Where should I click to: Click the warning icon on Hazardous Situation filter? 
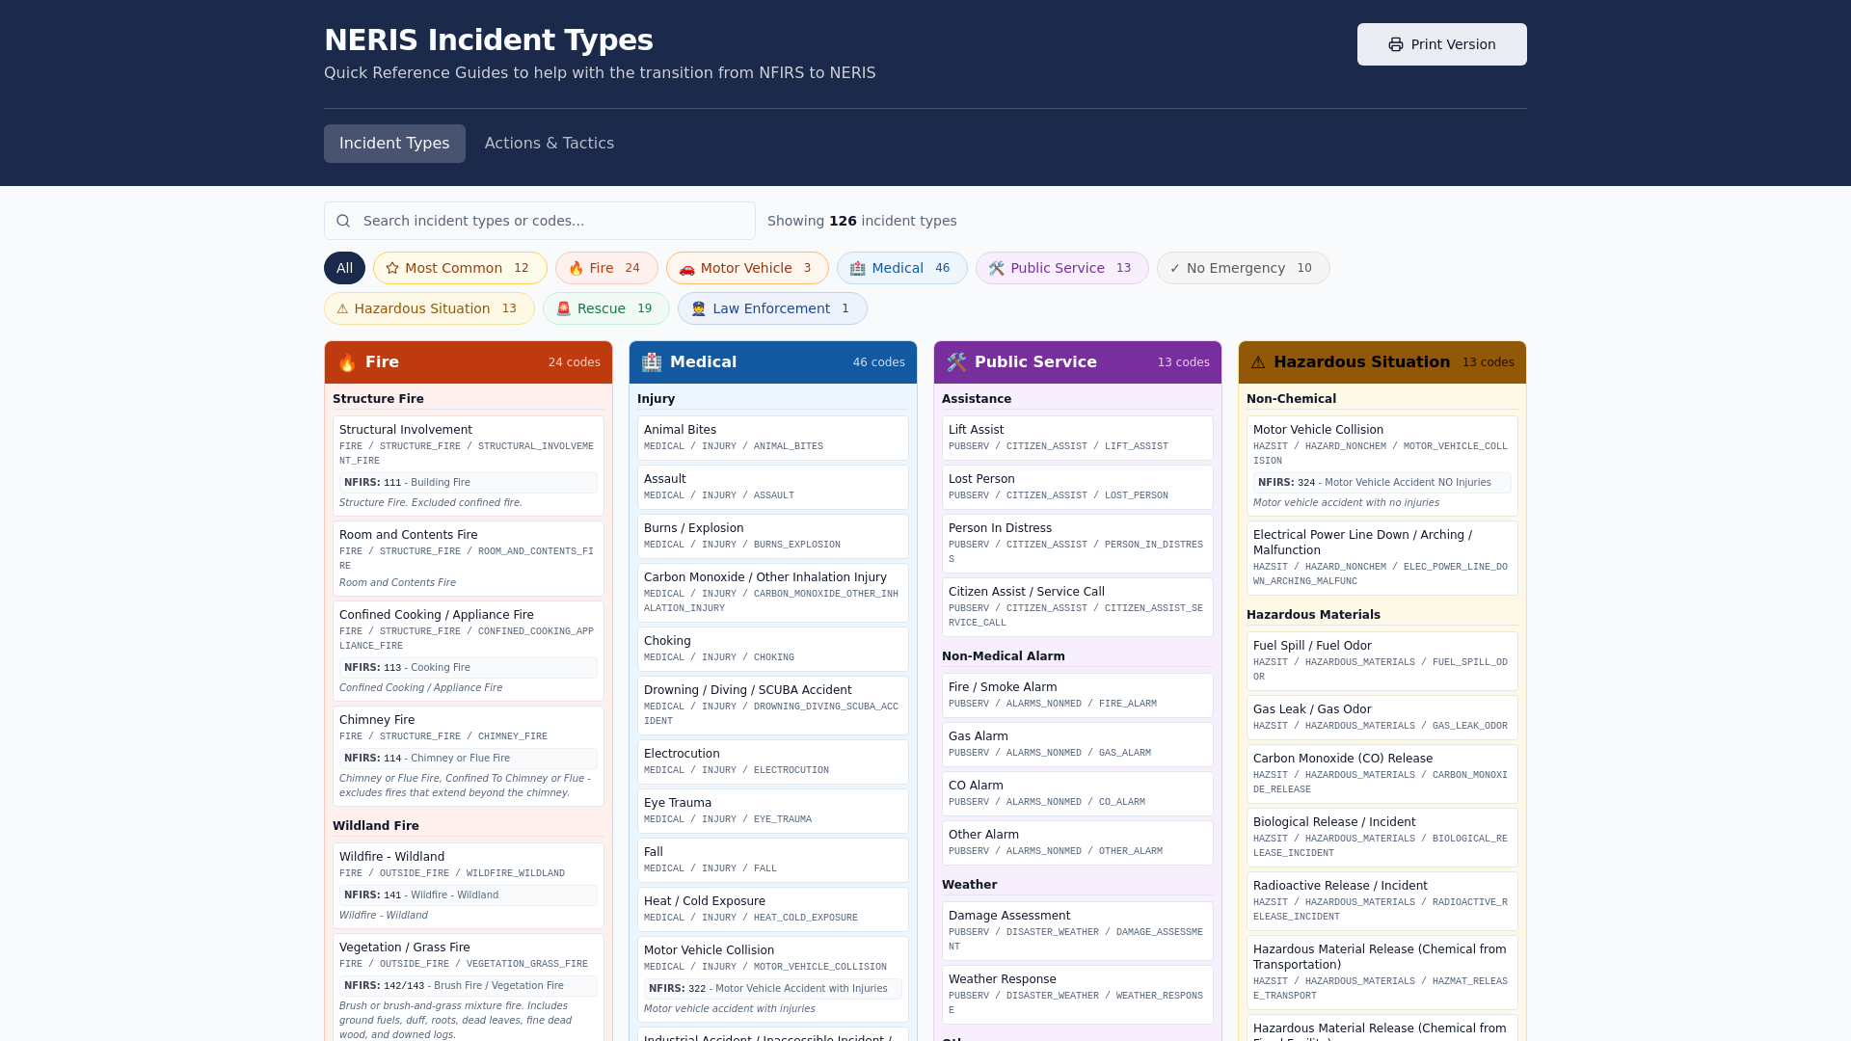(342, 308)
